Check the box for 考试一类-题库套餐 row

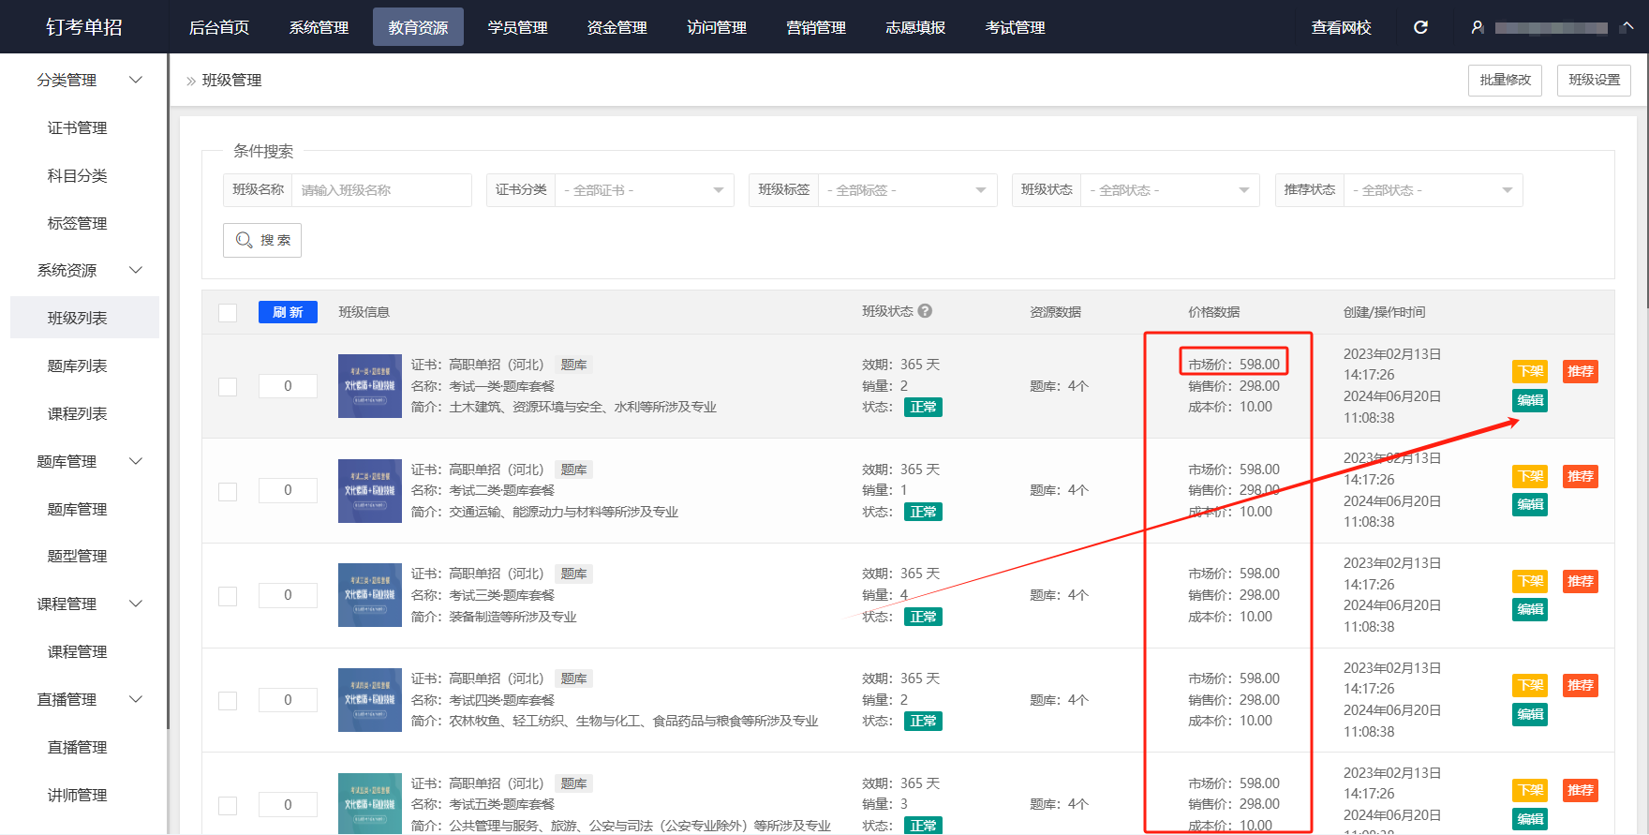(228, 387)
